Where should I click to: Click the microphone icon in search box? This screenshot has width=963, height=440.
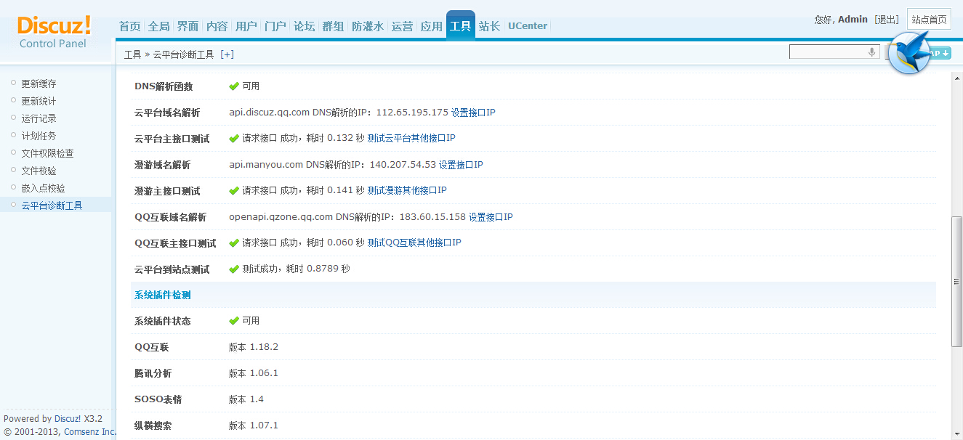coord(871,52)
